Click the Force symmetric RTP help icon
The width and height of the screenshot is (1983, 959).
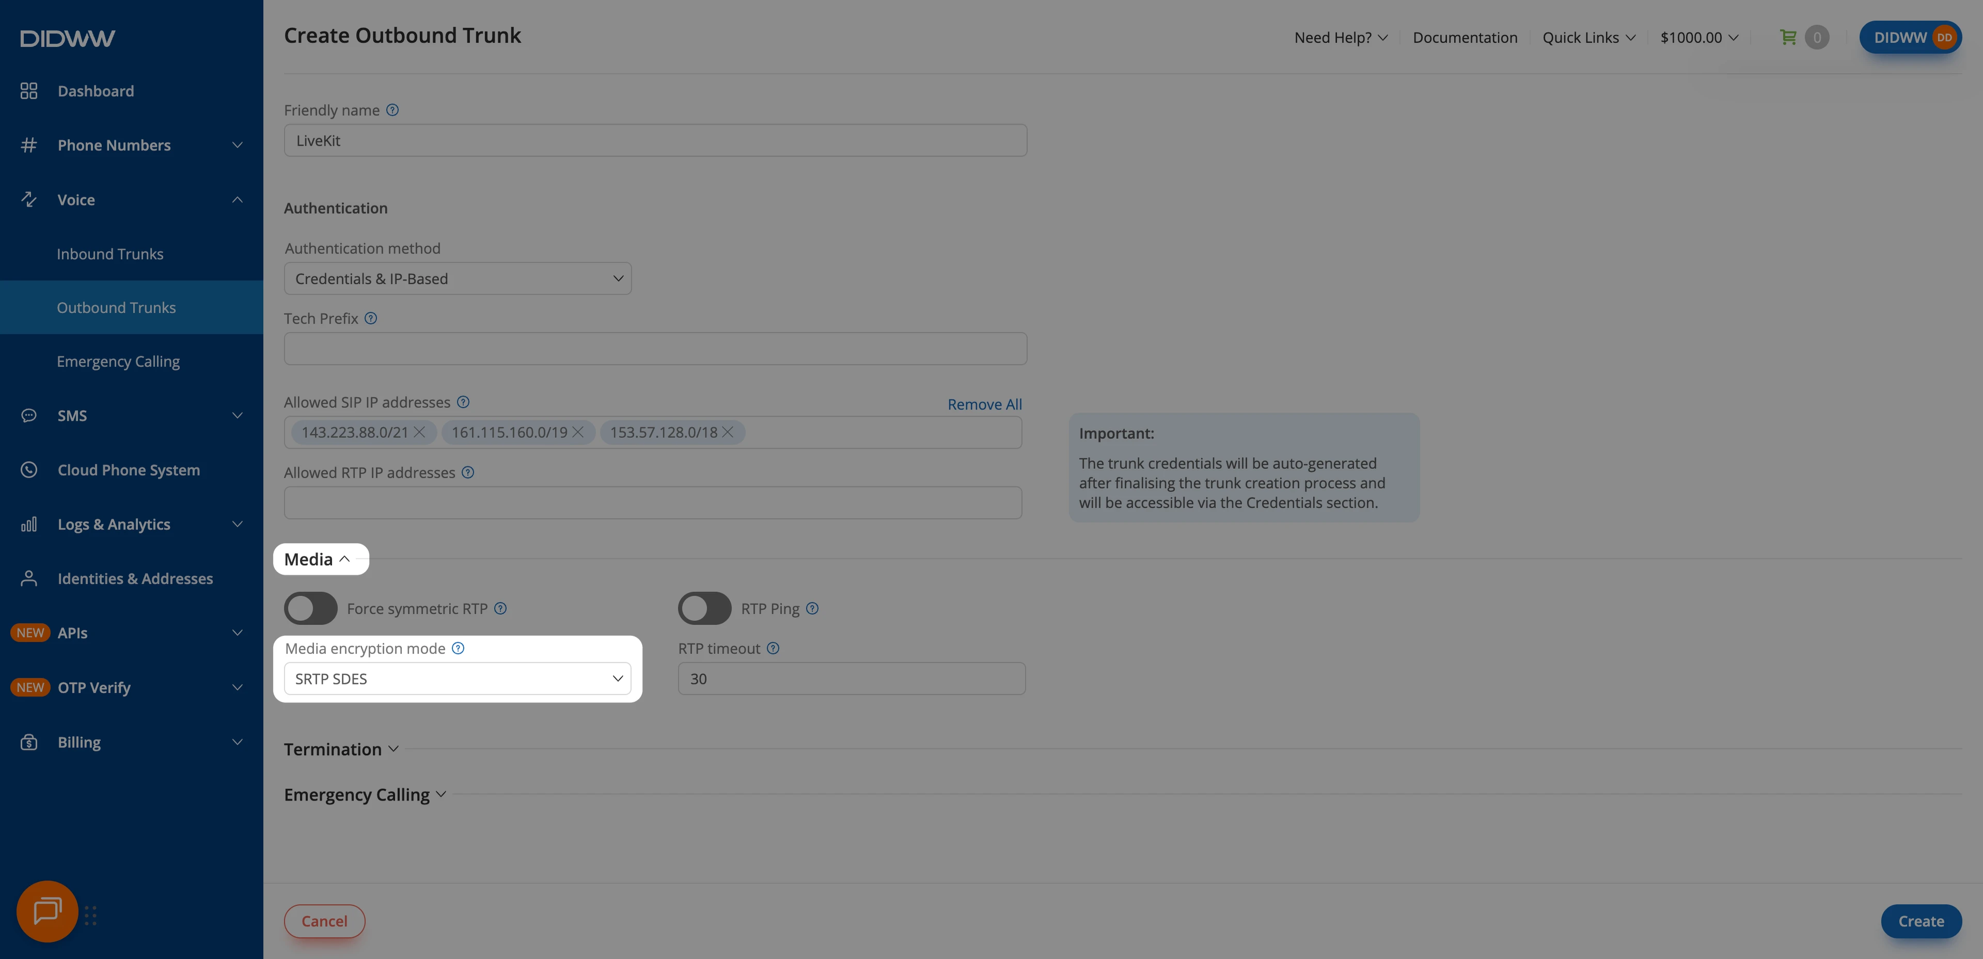tap(500, 608)
